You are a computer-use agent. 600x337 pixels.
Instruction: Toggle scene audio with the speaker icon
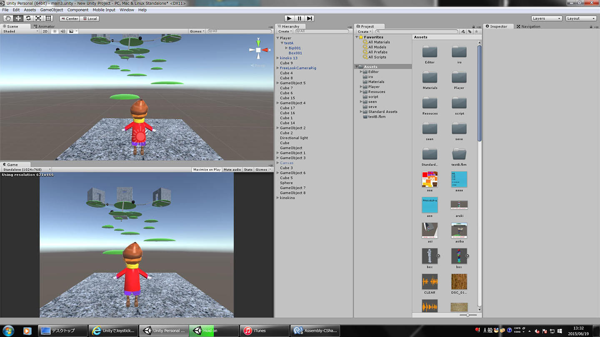tap(63, 31)
